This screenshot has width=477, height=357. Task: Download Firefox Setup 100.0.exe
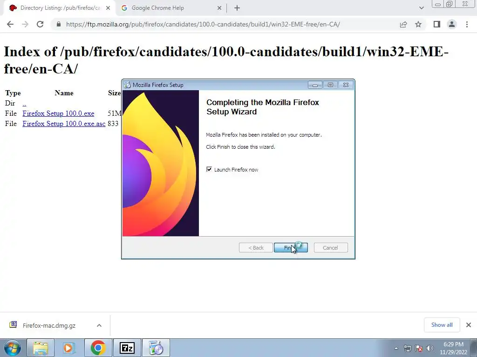58,113
